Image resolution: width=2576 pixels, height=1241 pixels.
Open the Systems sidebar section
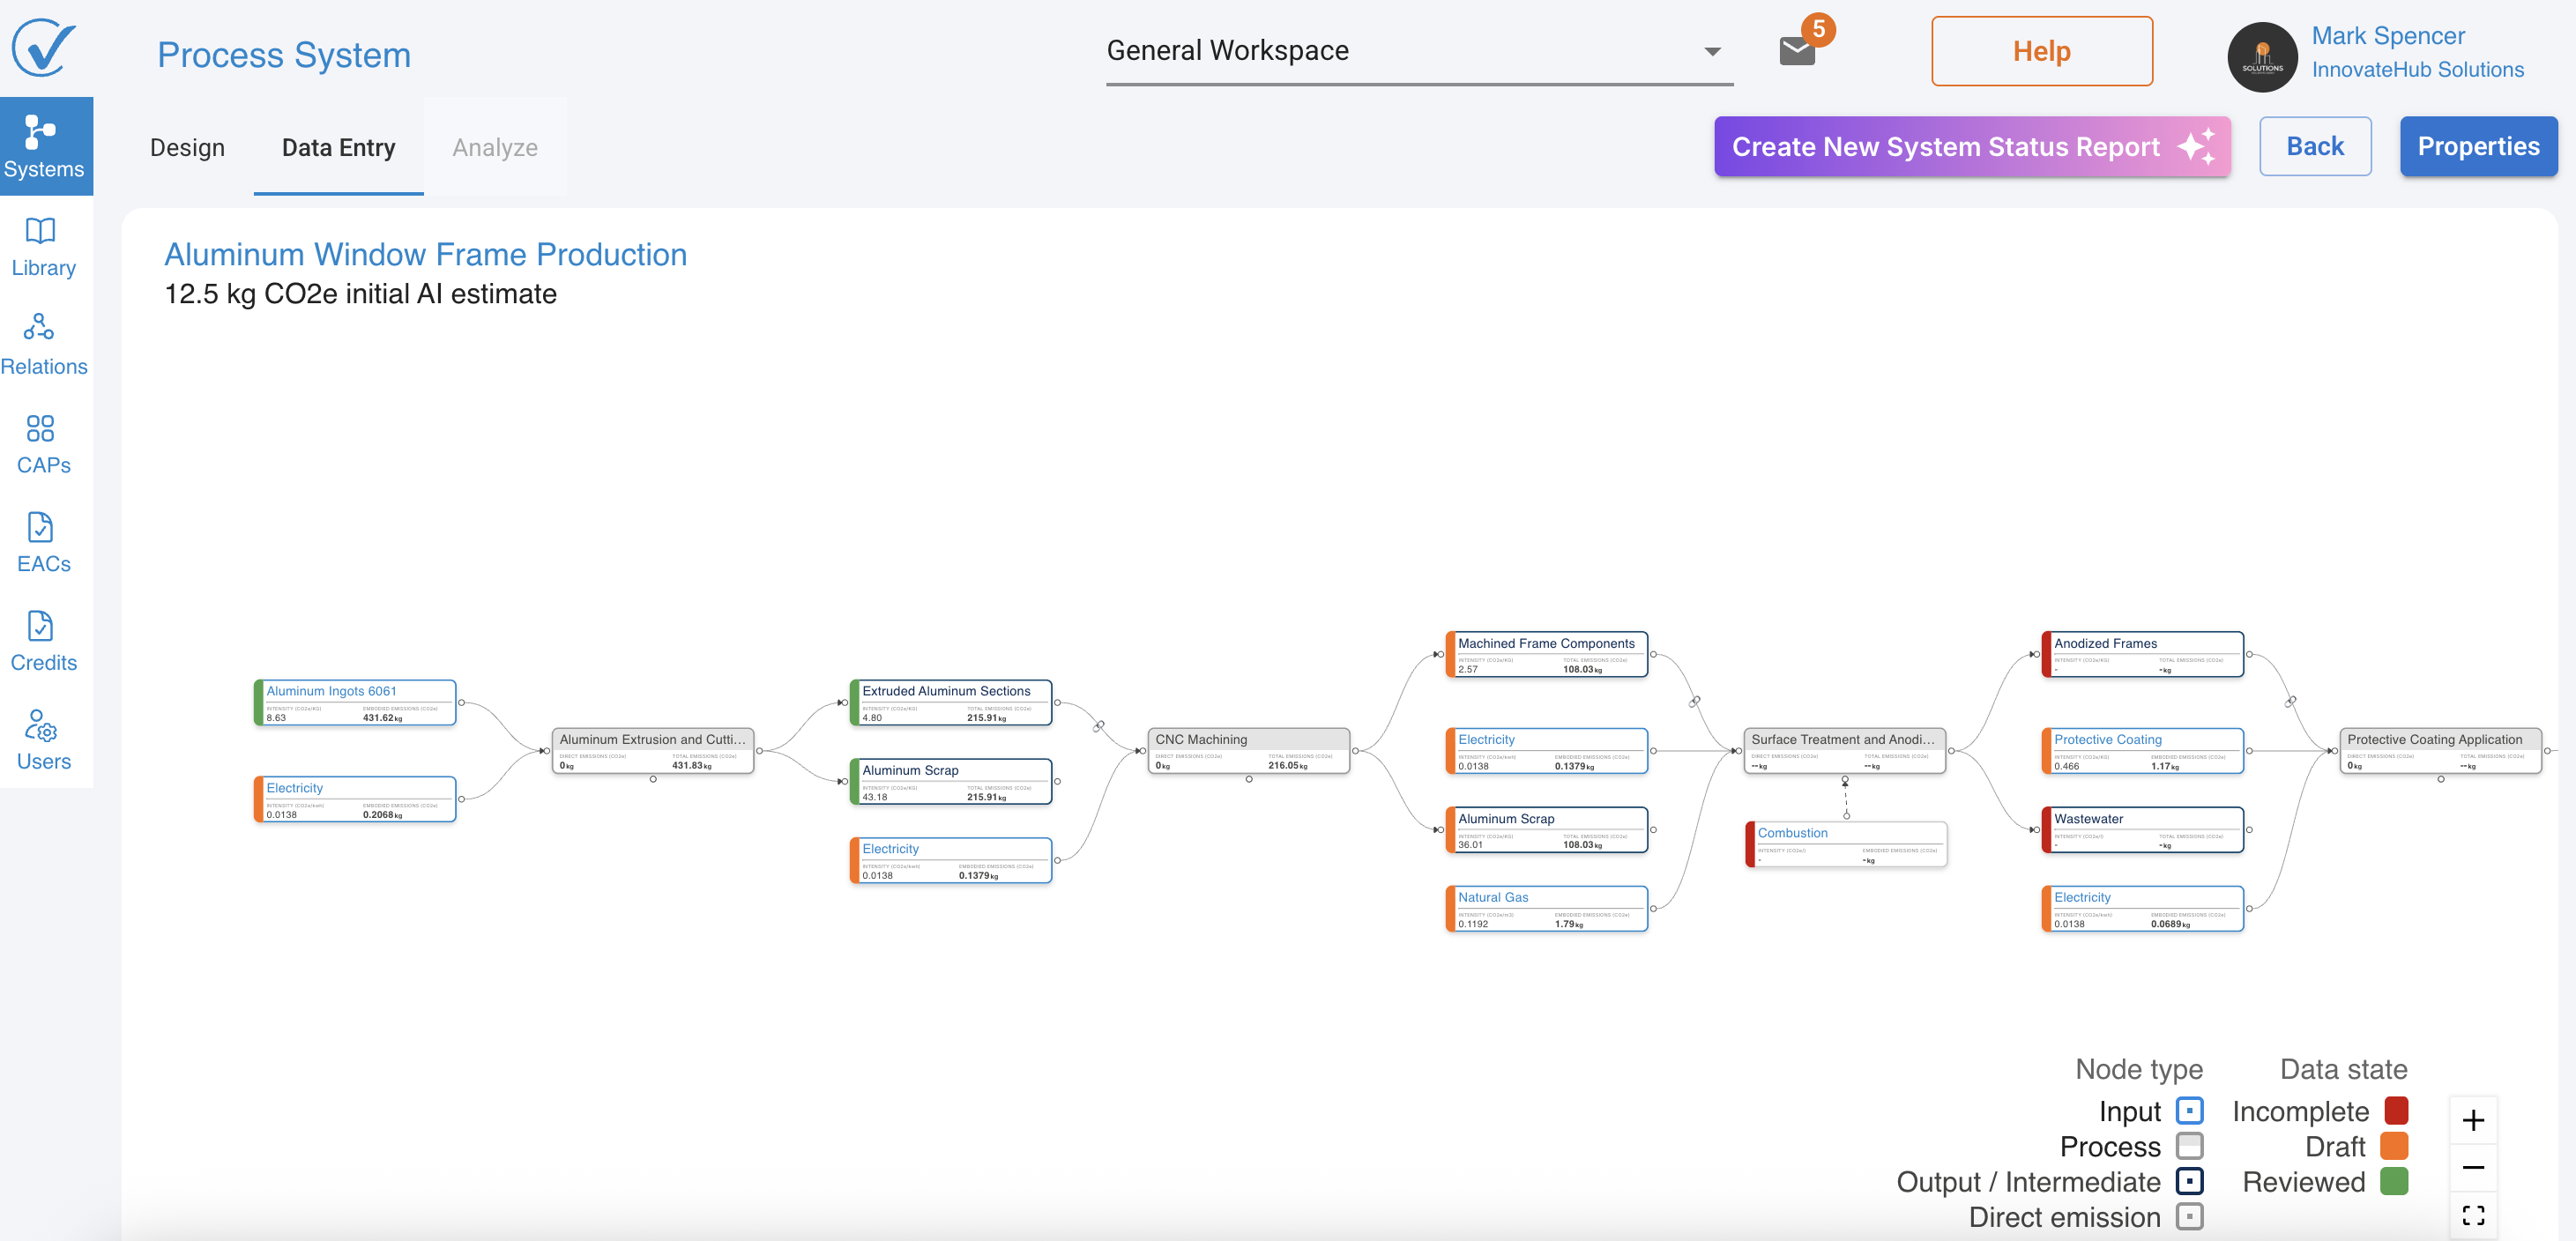44,146
